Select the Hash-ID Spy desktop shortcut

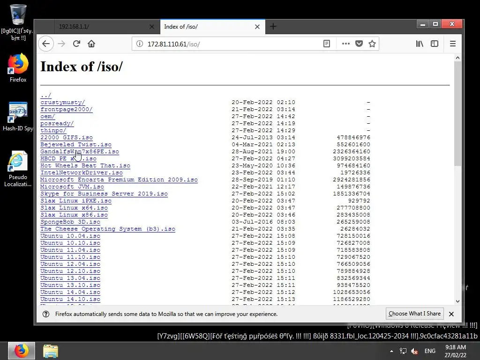pyautogui.click(x=18, y=116)
